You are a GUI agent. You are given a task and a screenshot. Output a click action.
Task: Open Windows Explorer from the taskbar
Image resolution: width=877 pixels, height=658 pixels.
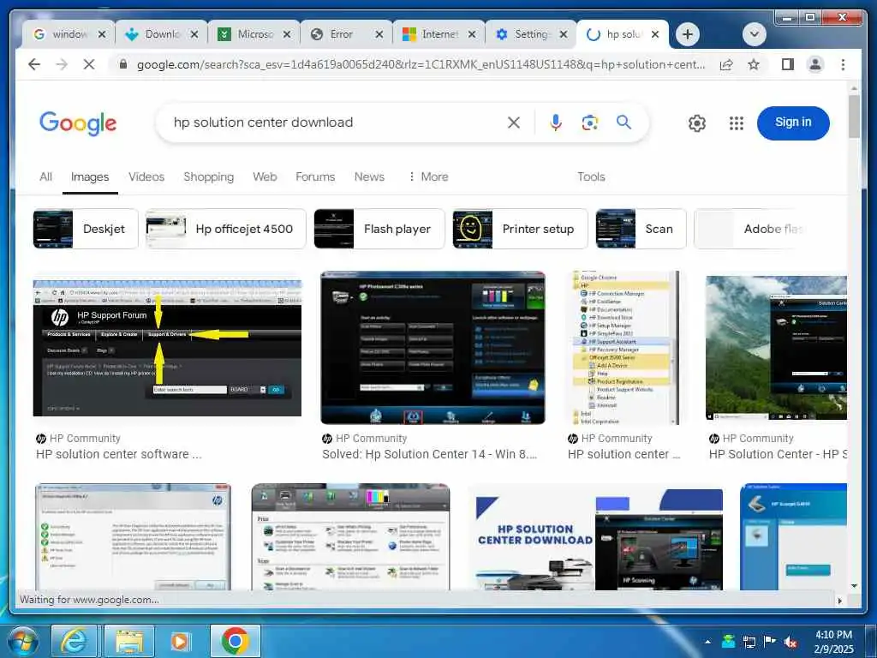tap(128, 641)
